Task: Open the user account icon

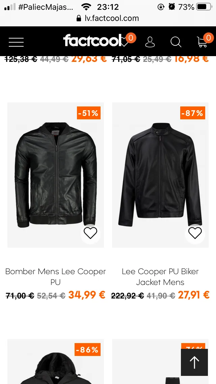Action: 150,42
